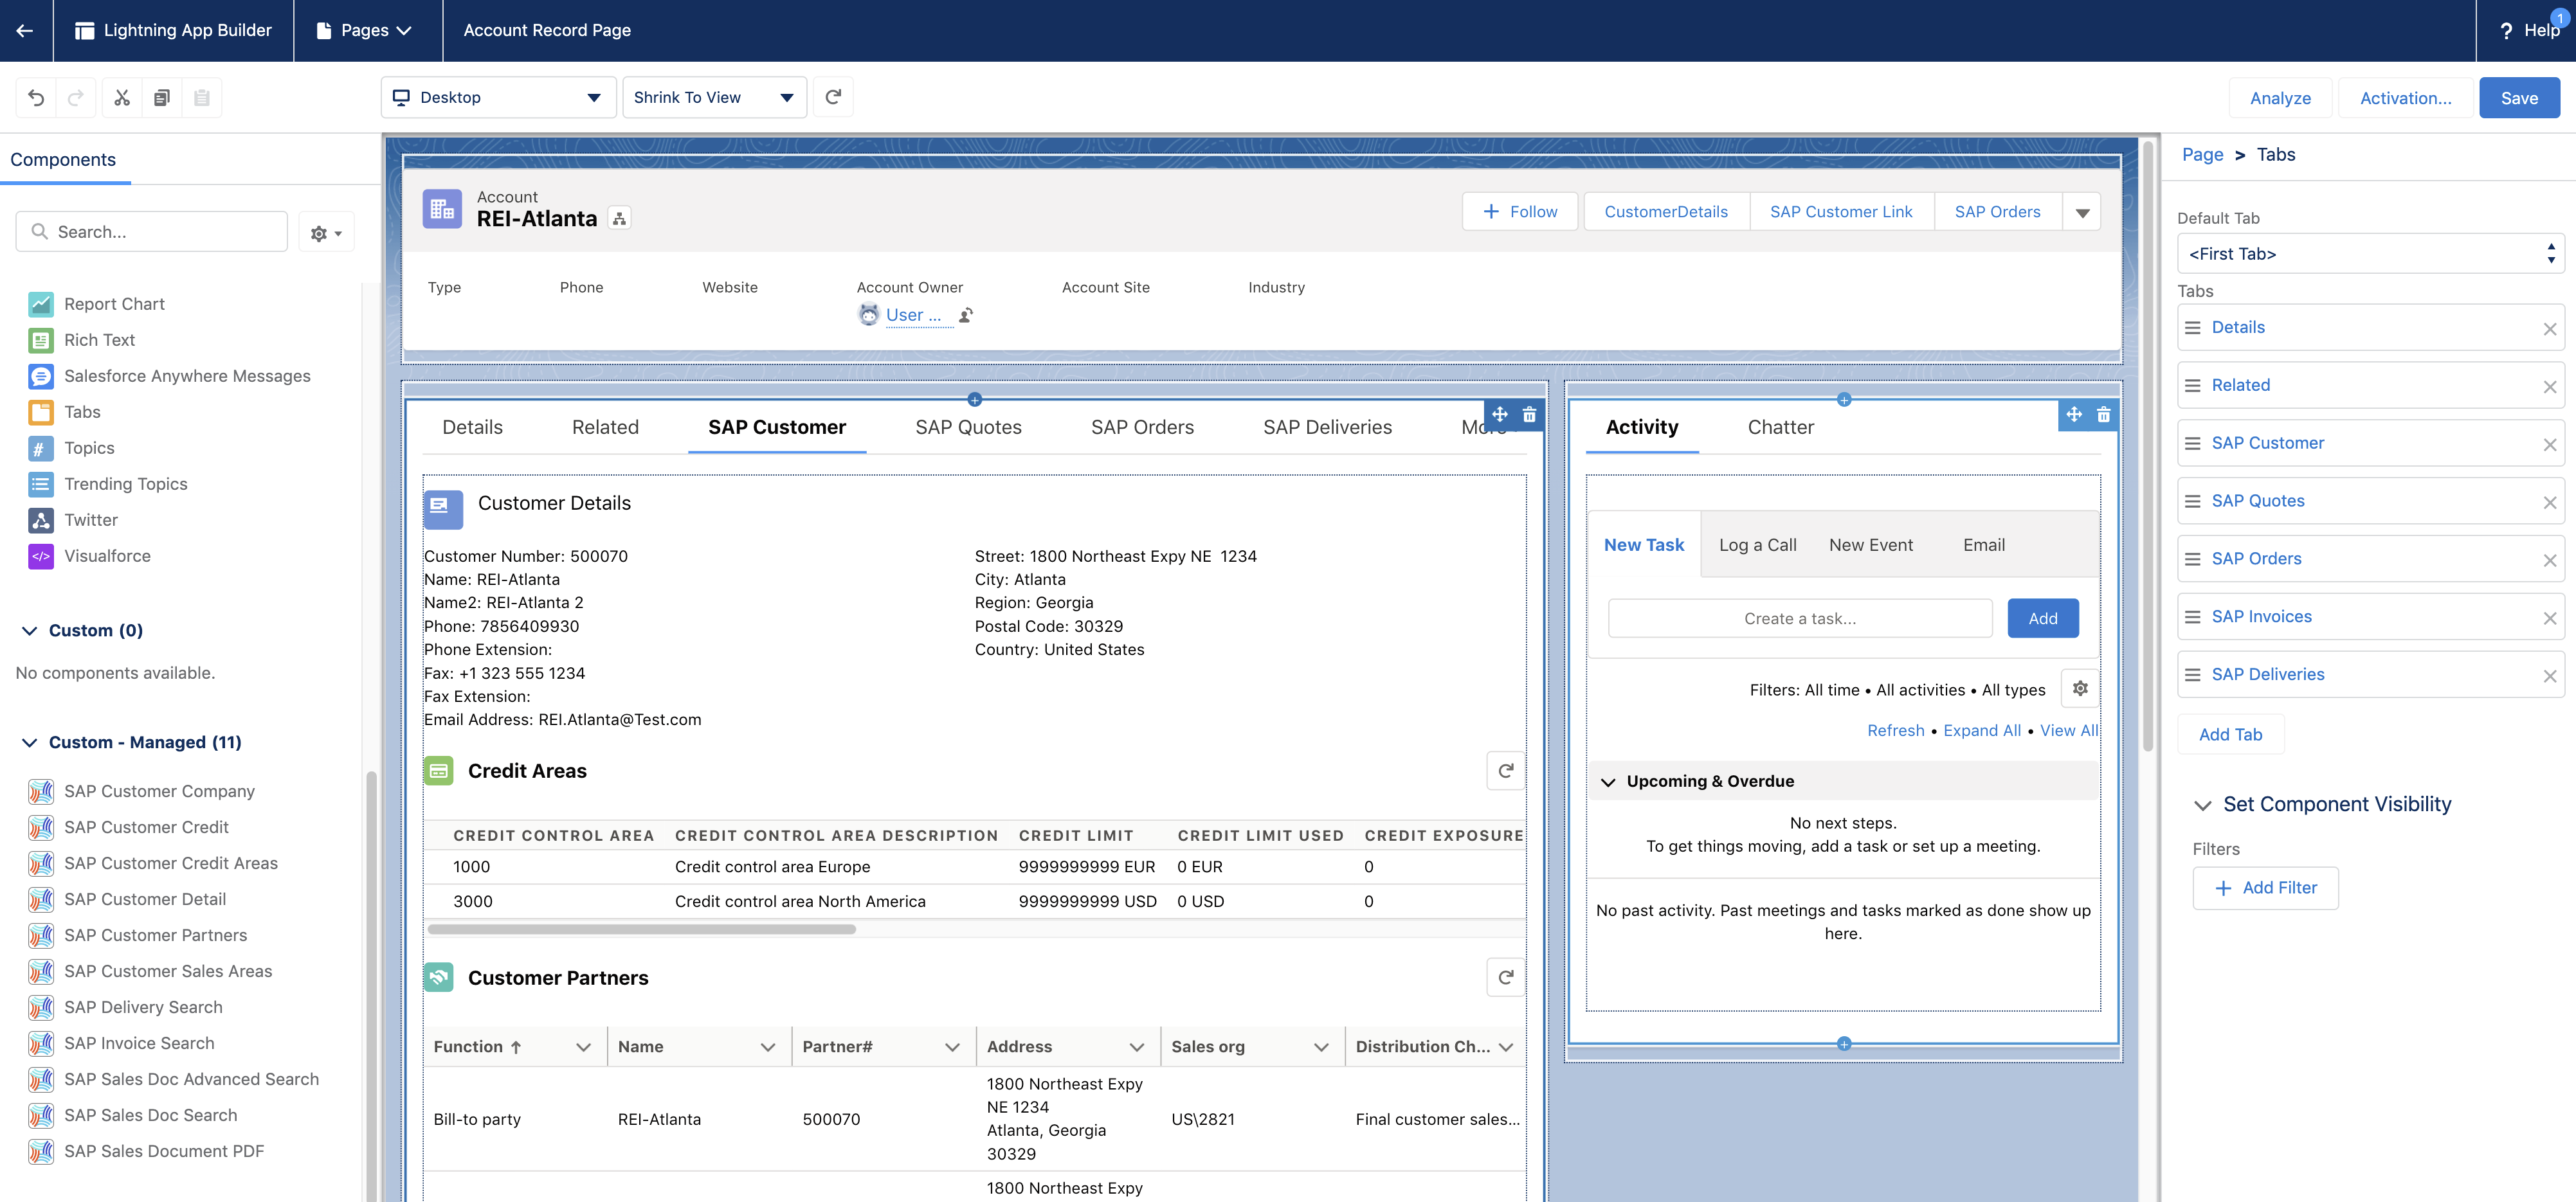The width and height of the screenshot is (2576, 1202).
Task: Collapse the Custom (0) section
Action: [30, 630]
